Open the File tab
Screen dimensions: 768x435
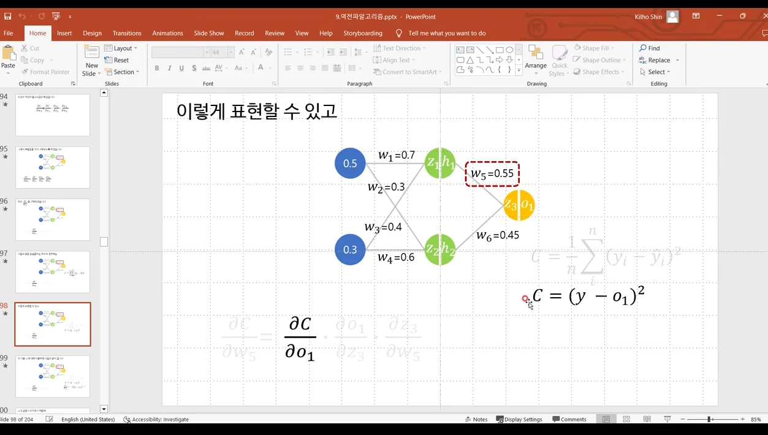tap(9, 33)
